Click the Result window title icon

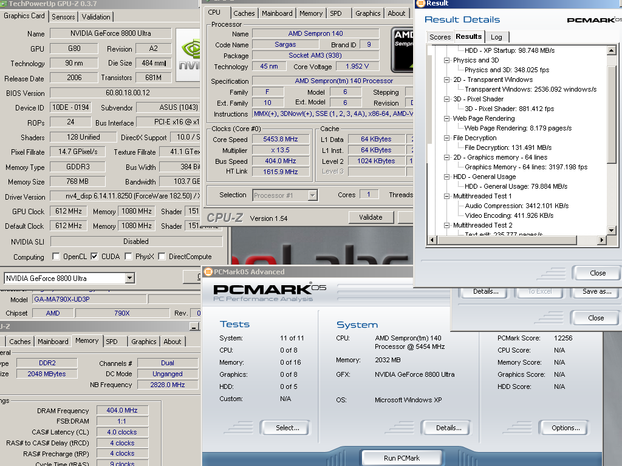(x=420, y=3)
